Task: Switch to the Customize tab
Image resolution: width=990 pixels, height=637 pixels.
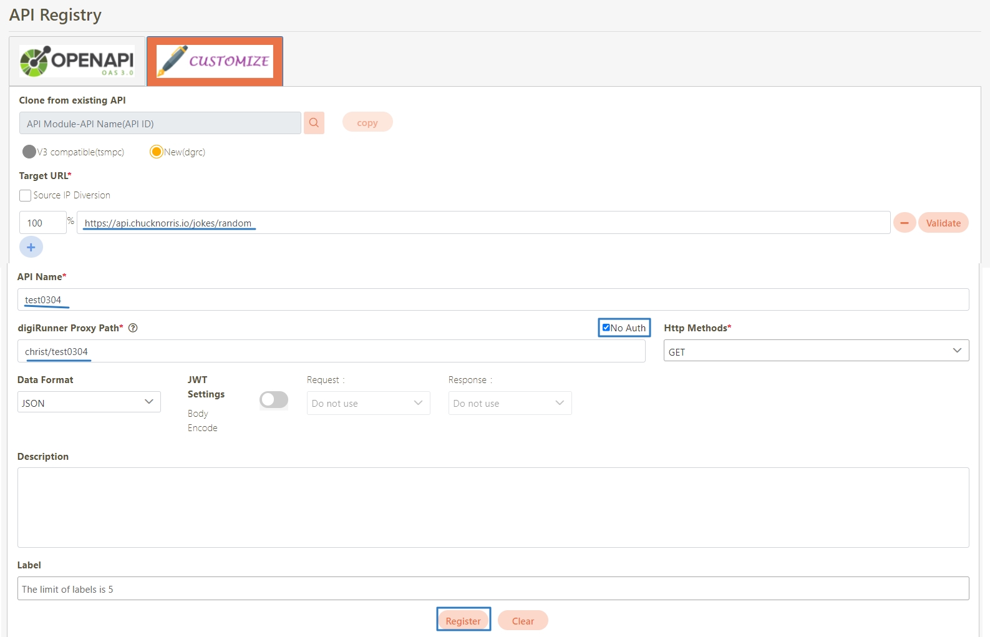Action: (215, 61)
